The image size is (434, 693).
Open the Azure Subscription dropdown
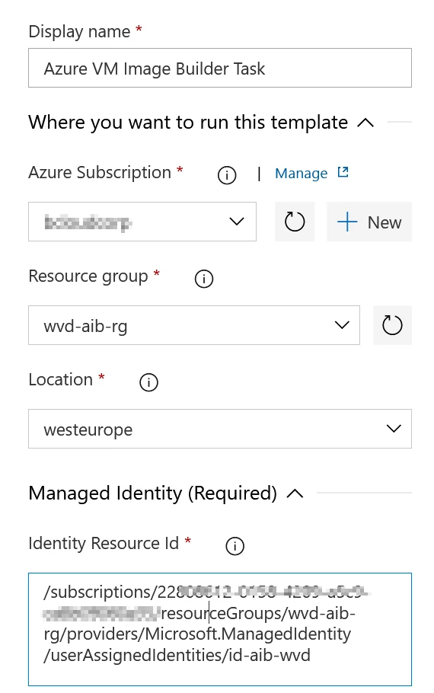pyautogui.click(x=142, y=222)
